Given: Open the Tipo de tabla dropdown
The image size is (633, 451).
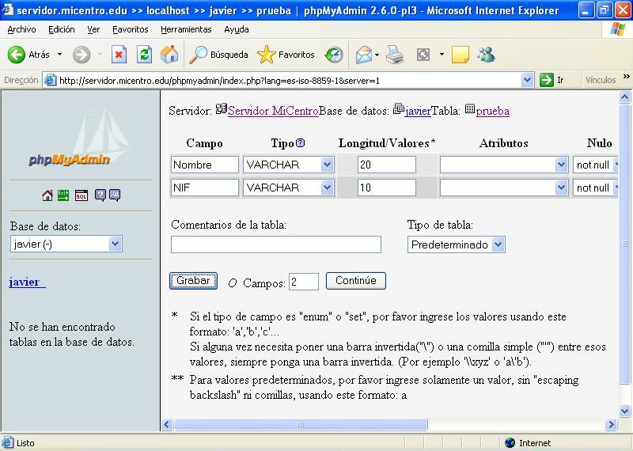Looking at the screenshot, I should (x=498, y=244).
